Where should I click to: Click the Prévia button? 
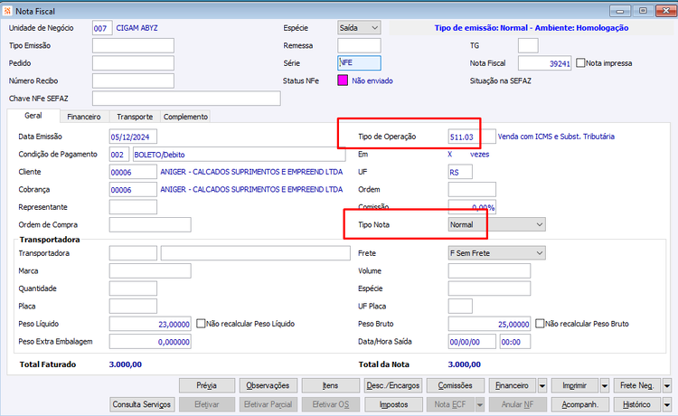207,385
